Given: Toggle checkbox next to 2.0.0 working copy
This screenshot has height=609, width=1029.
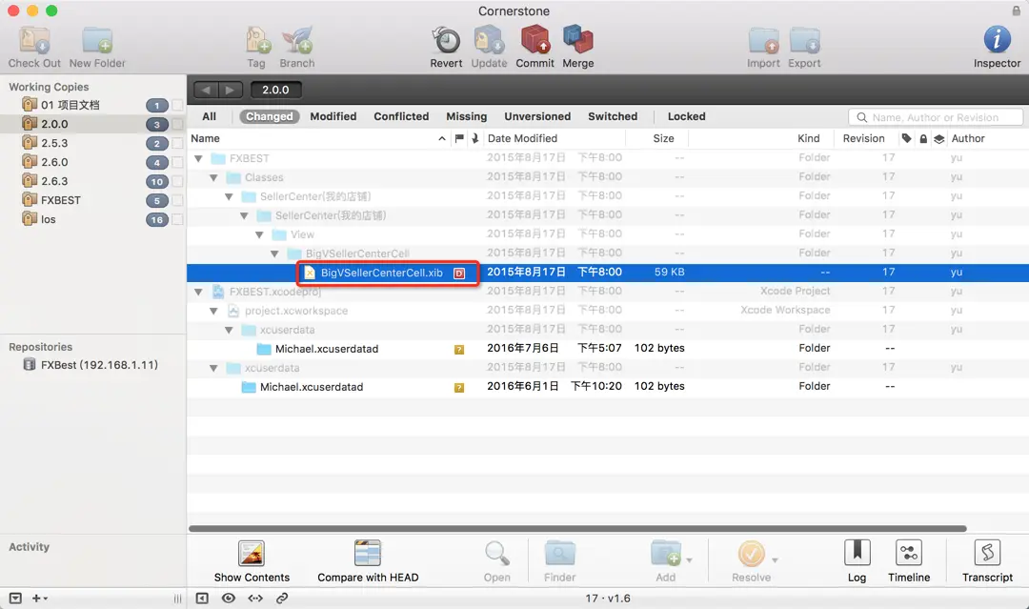Looking at the screenshot, I should (177, 124).
